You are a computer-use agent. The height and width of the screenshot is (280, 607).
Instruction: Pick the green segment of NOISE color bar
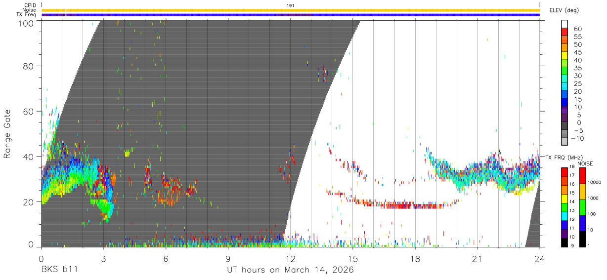click(x=582, y=206)
